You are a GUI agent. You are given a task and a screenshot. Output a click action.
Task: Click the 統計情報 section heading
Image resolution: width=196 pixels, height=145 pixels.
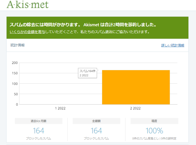click(x=17, y=45)
